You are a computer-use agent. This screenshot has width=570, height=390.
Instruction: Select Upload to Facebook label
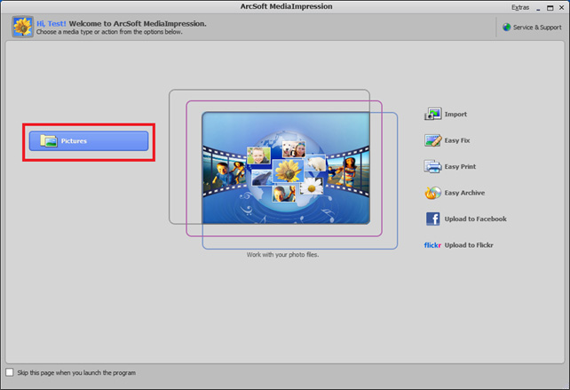pyautogui.click(x=476, y=219)
